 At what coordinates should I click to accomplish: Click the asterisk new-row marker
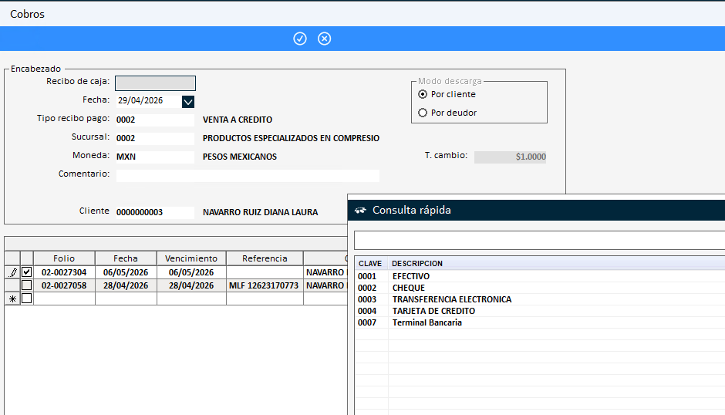pyautogui.click(x=12, y=299)
